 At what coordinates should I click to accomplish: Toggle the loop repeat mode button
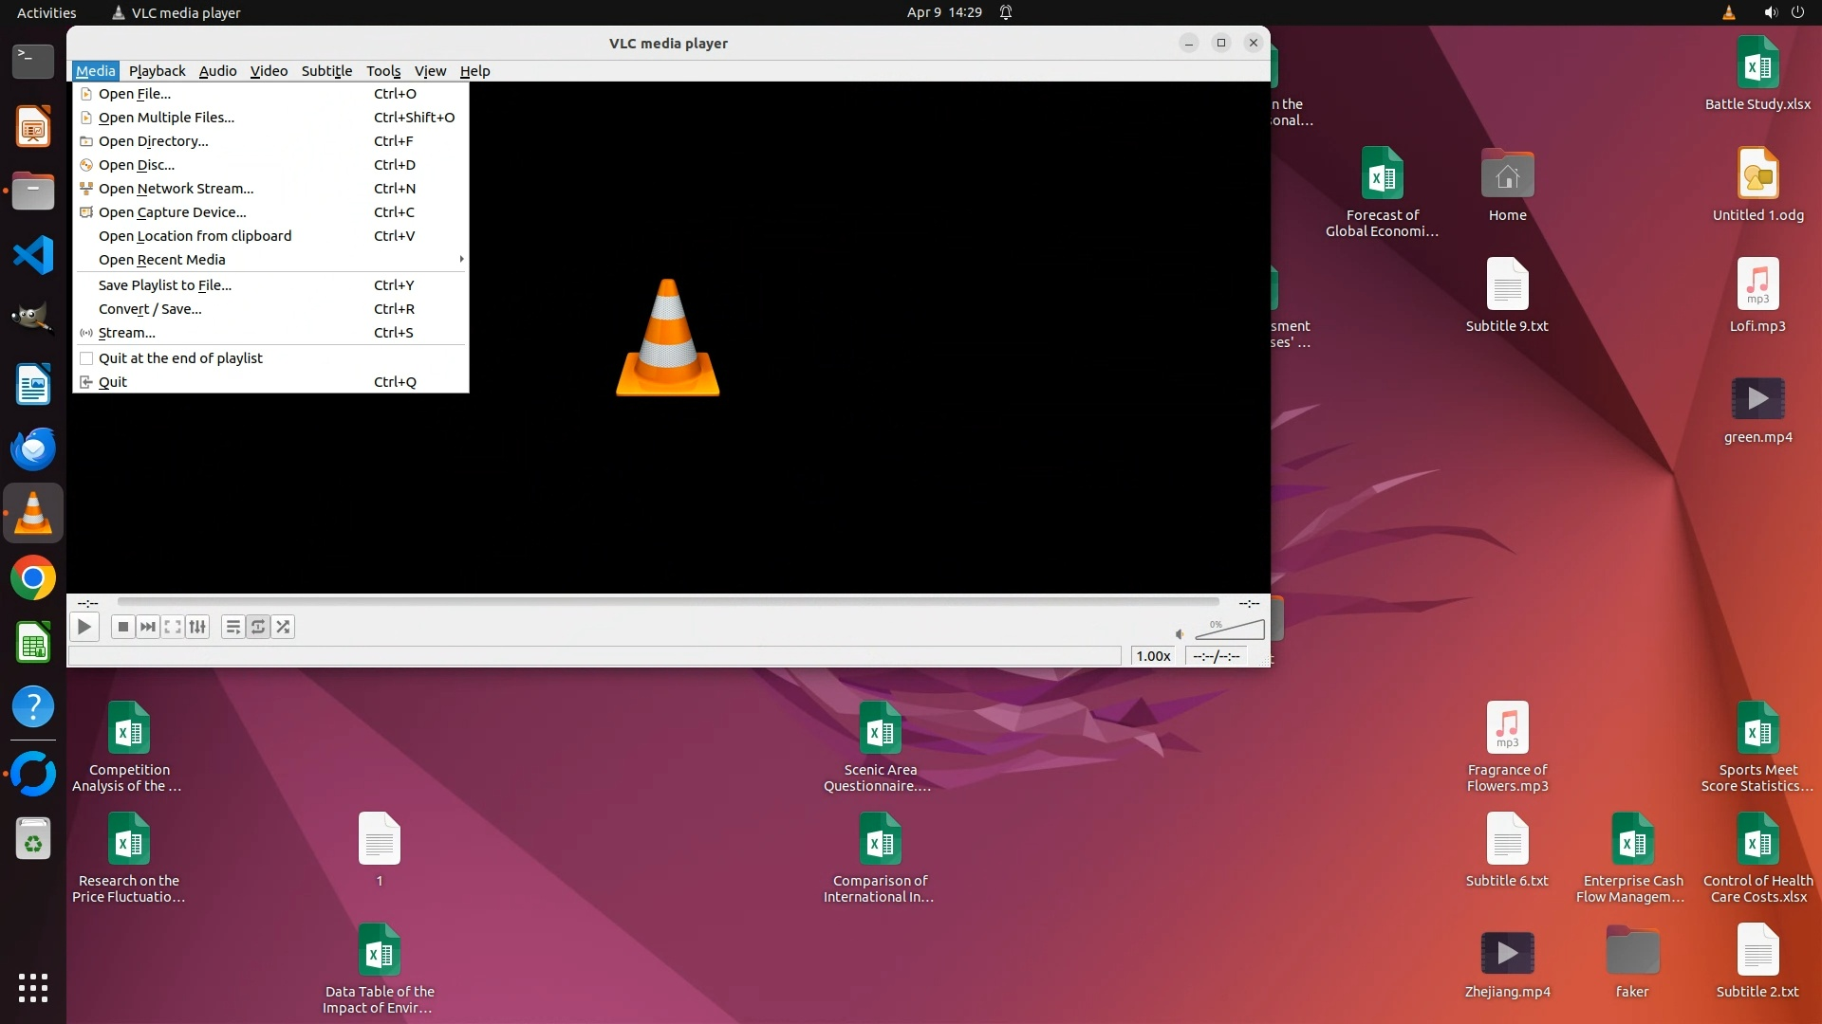pos(258,627)
